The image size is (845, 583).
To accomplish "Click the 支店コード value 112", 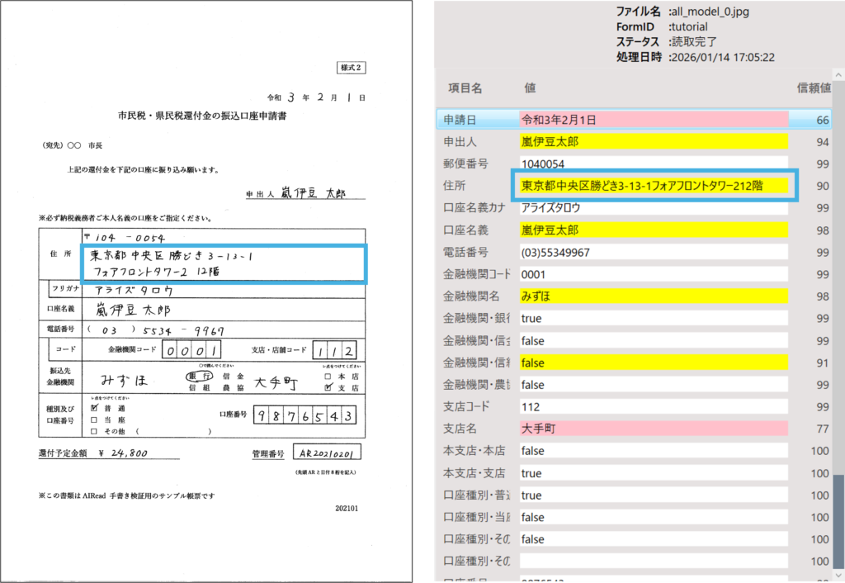I will tap(654, 407).
